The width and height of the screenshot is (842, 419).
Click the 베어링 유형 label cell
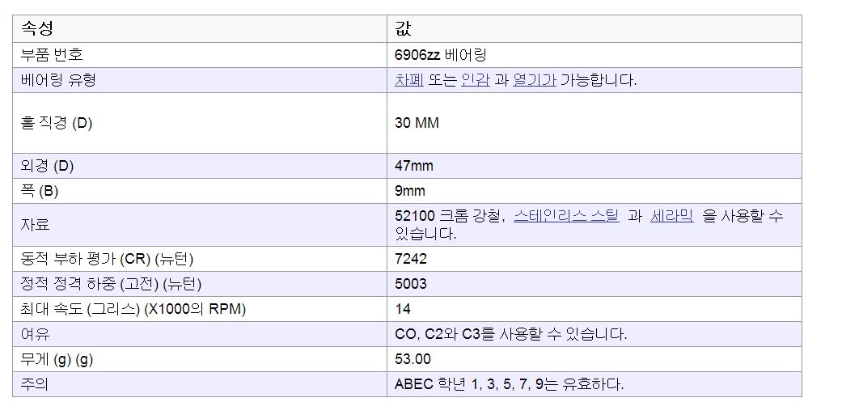[200, 81]
